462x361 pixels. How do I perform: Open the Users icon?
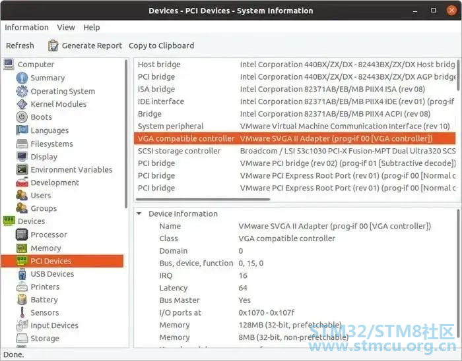coord(22,195)
